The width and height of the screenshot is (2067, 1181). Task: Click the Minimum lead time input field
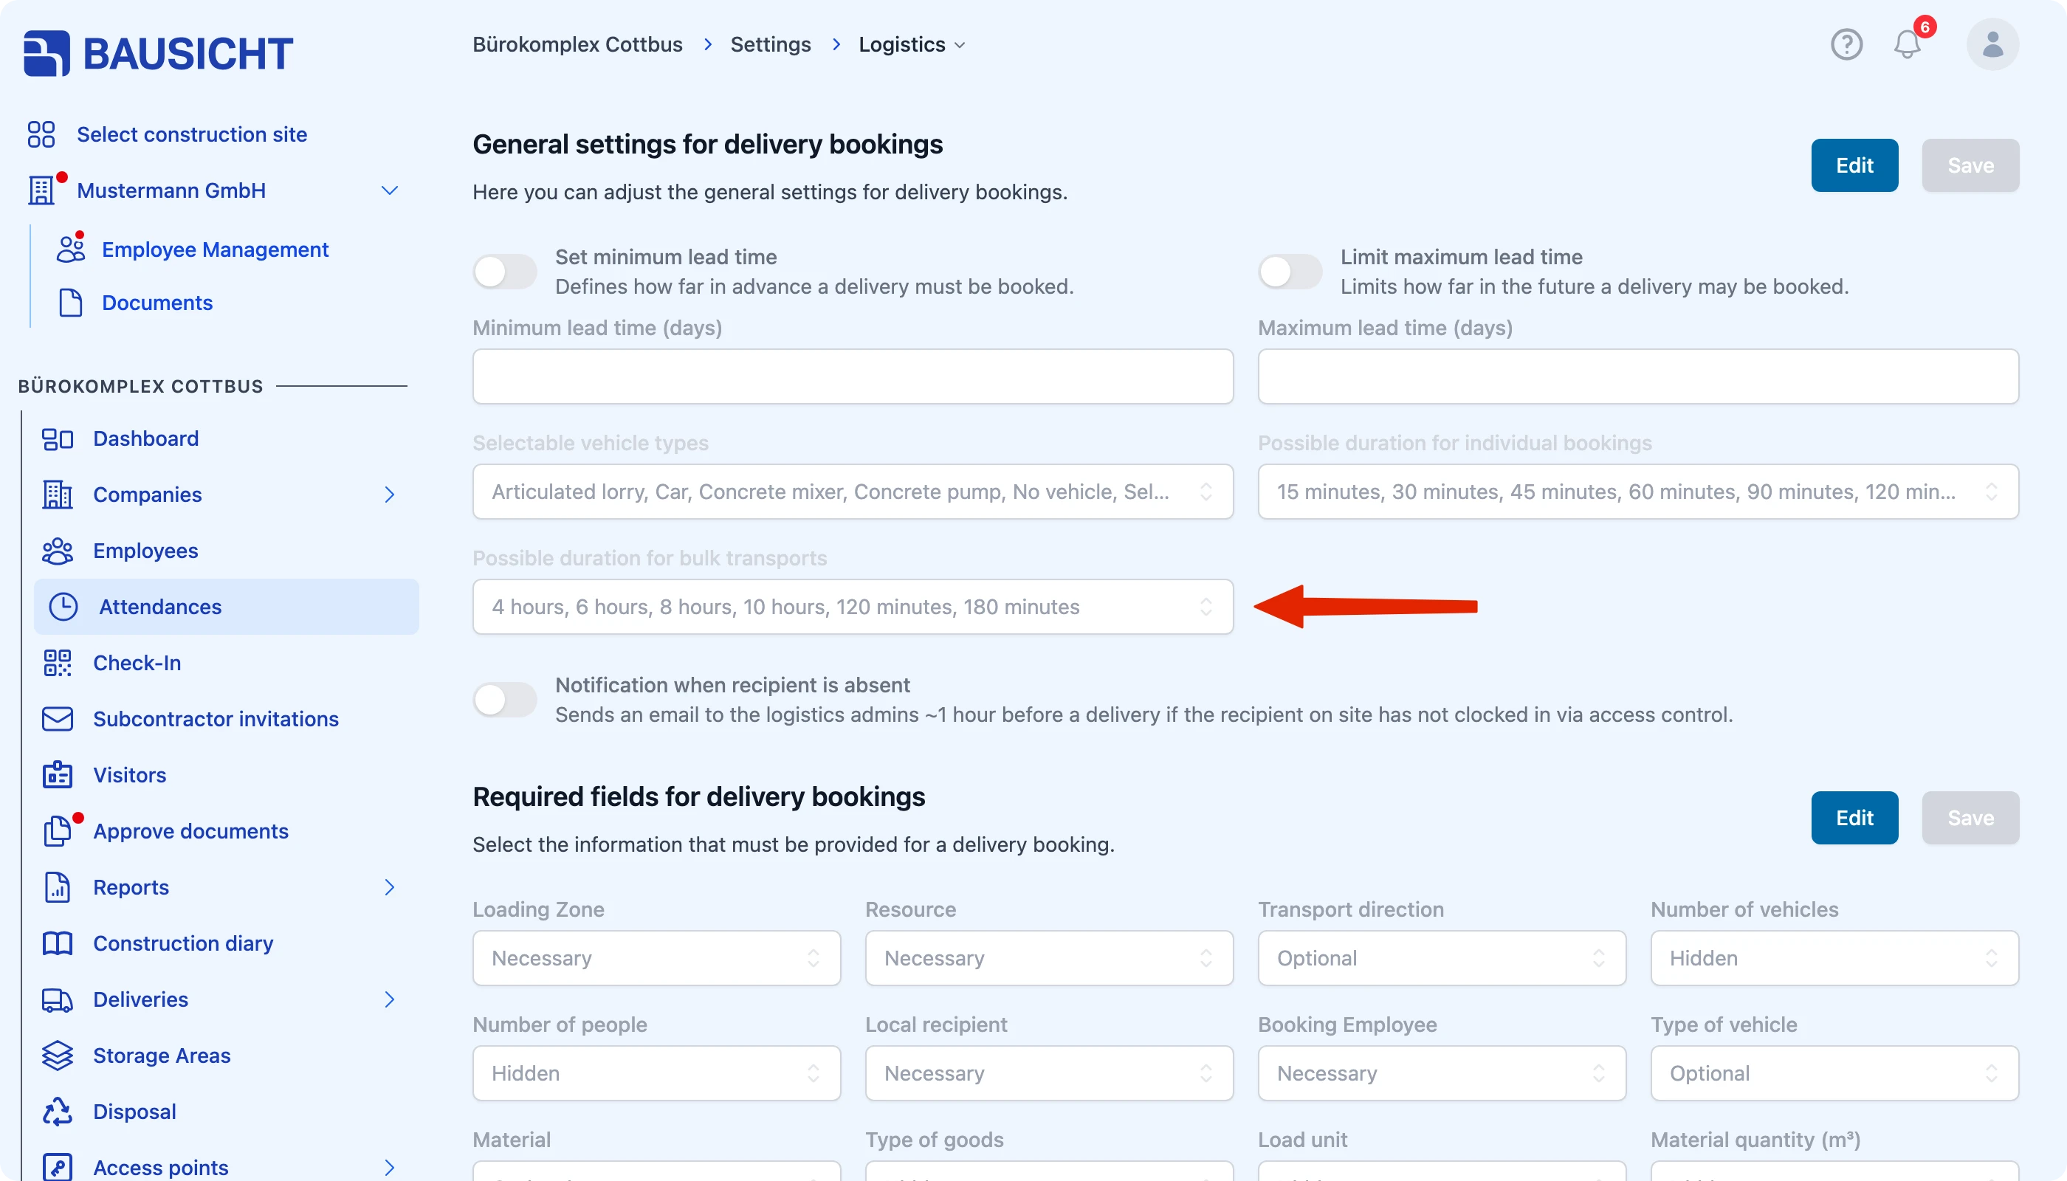853,376
